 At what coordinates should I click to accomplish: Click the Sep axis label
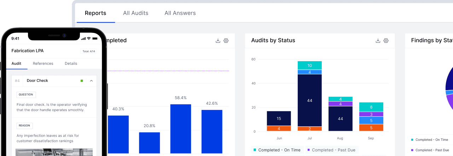click(x=371, y=138)
